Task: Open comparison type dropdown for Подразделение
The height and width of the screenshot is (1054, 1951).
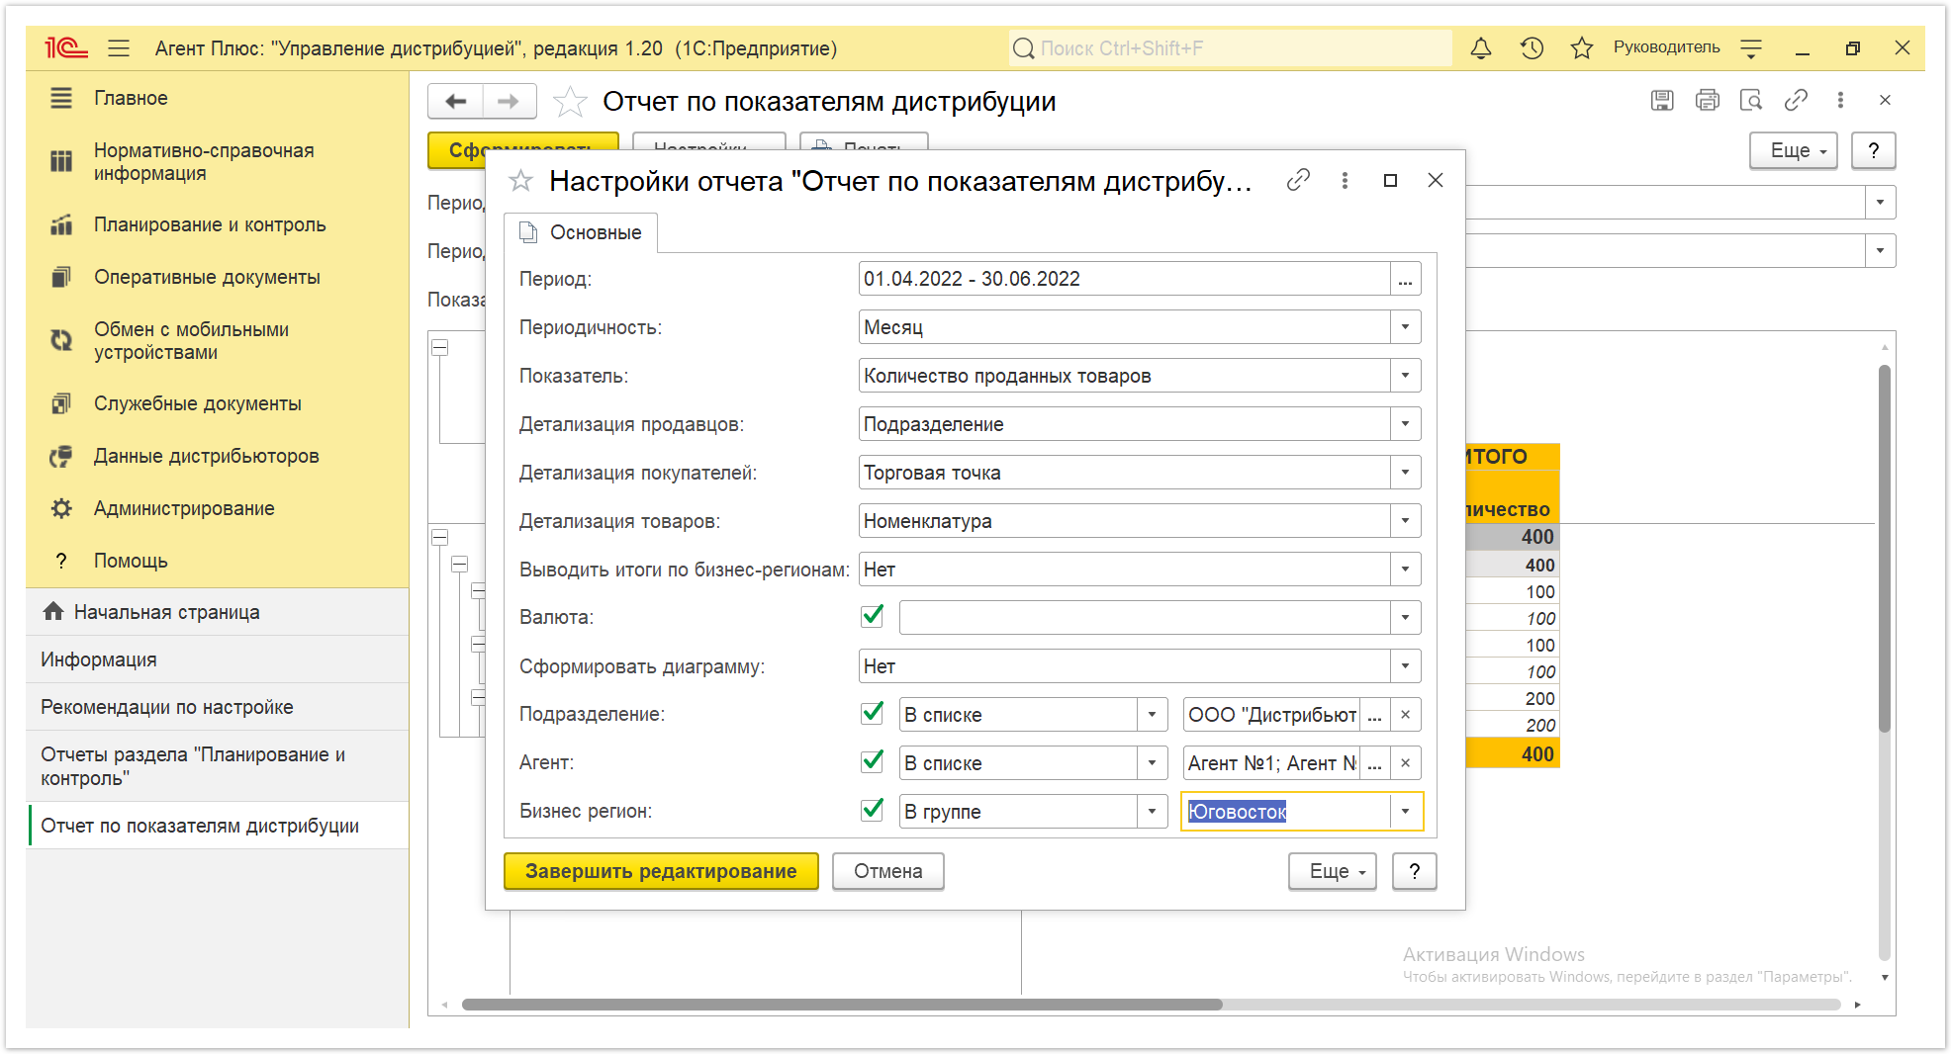Action: click(x=1152, y=714)
